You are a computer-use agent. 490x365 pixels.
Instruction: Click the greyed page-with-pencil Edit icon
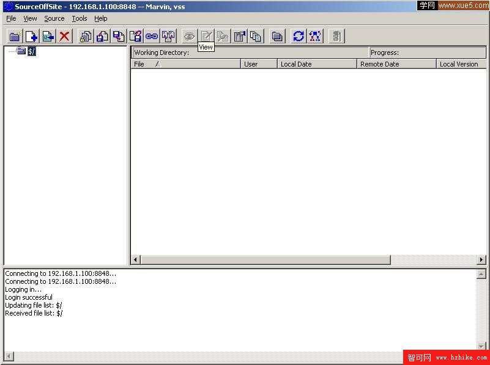(x=206, y=37)
